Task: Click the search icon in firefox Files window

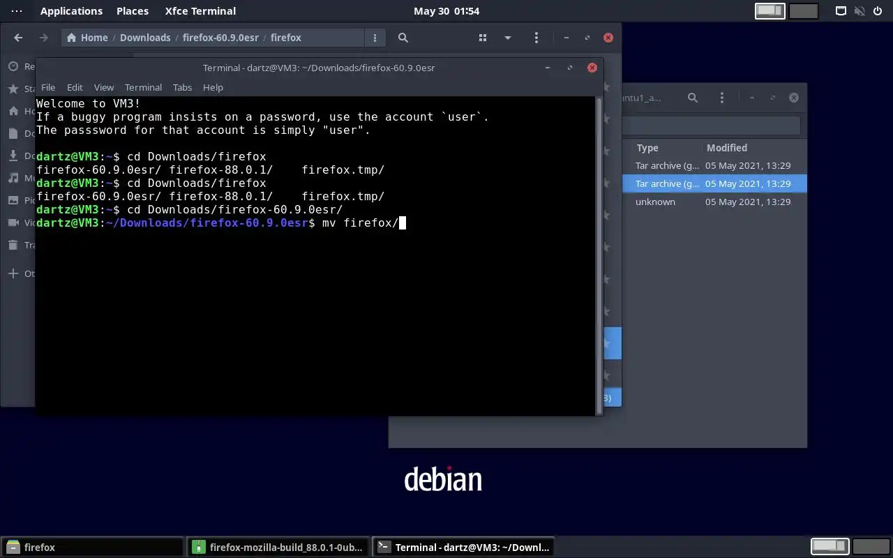Action: click(403, 38)
